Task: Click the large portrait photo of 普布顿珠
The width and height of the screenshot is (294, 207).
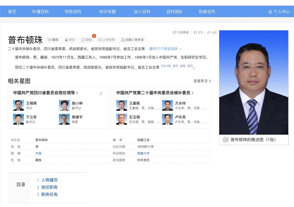Action: 254,82
